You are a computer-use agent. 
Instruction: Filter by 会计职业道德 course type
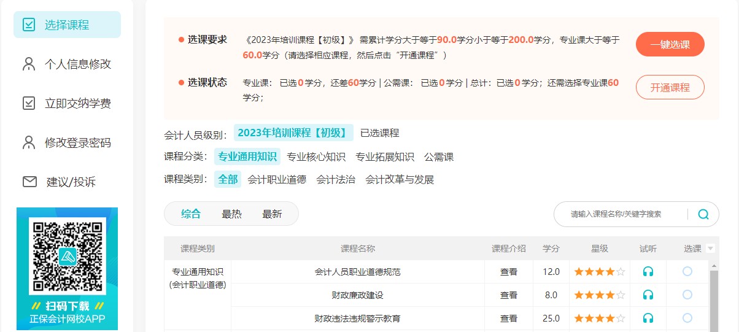pos(277,179)
